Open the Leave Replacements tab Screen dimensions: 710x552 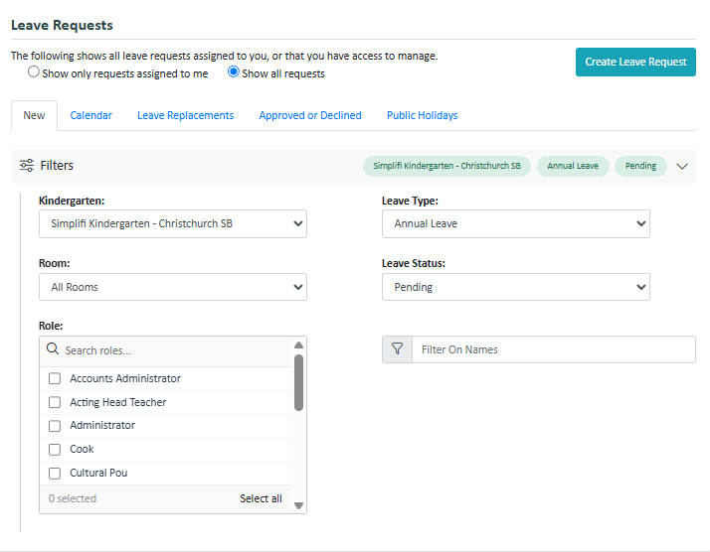coord(186,115)
